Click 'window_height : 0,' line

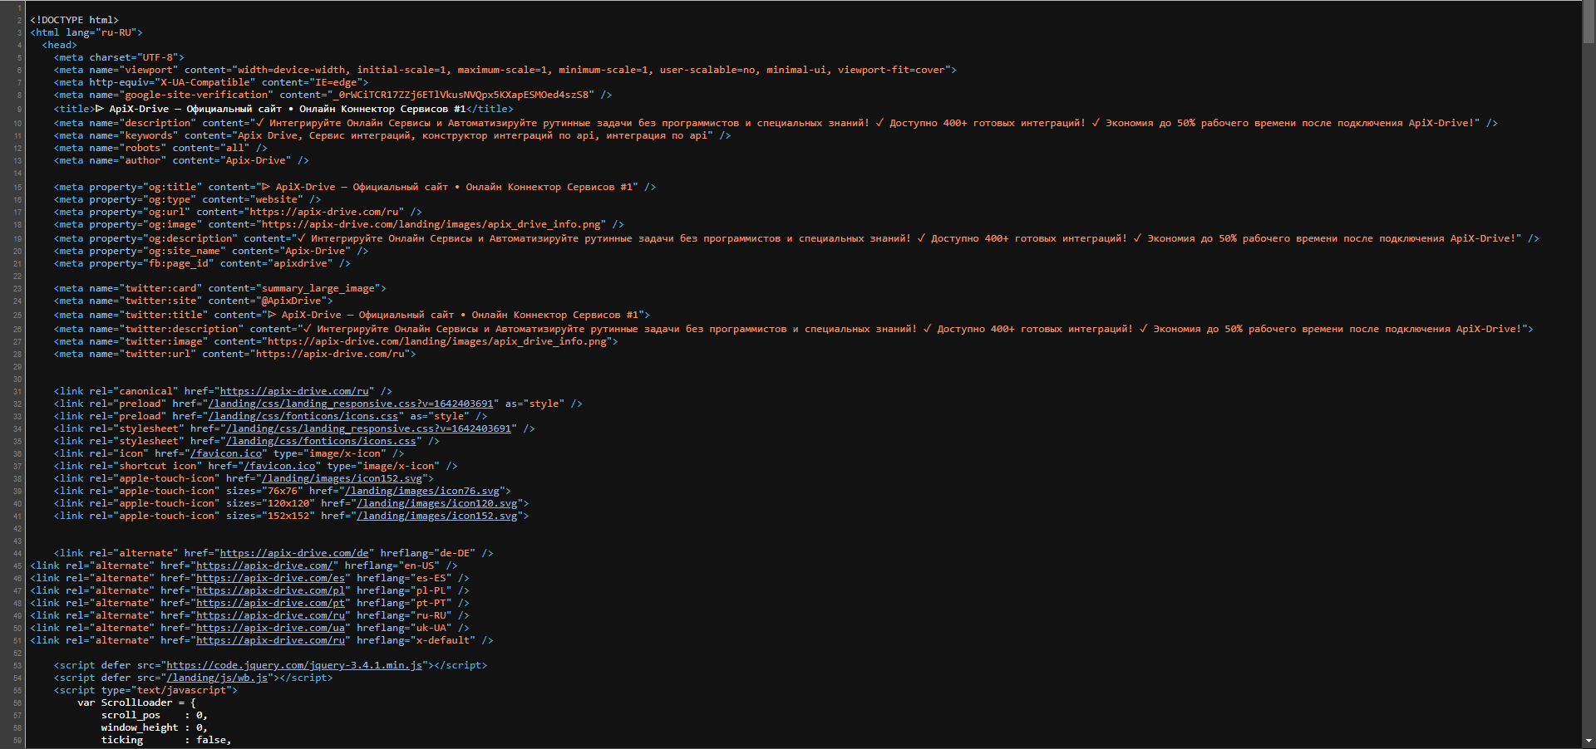pyautogui.click(x=155, y=727)
